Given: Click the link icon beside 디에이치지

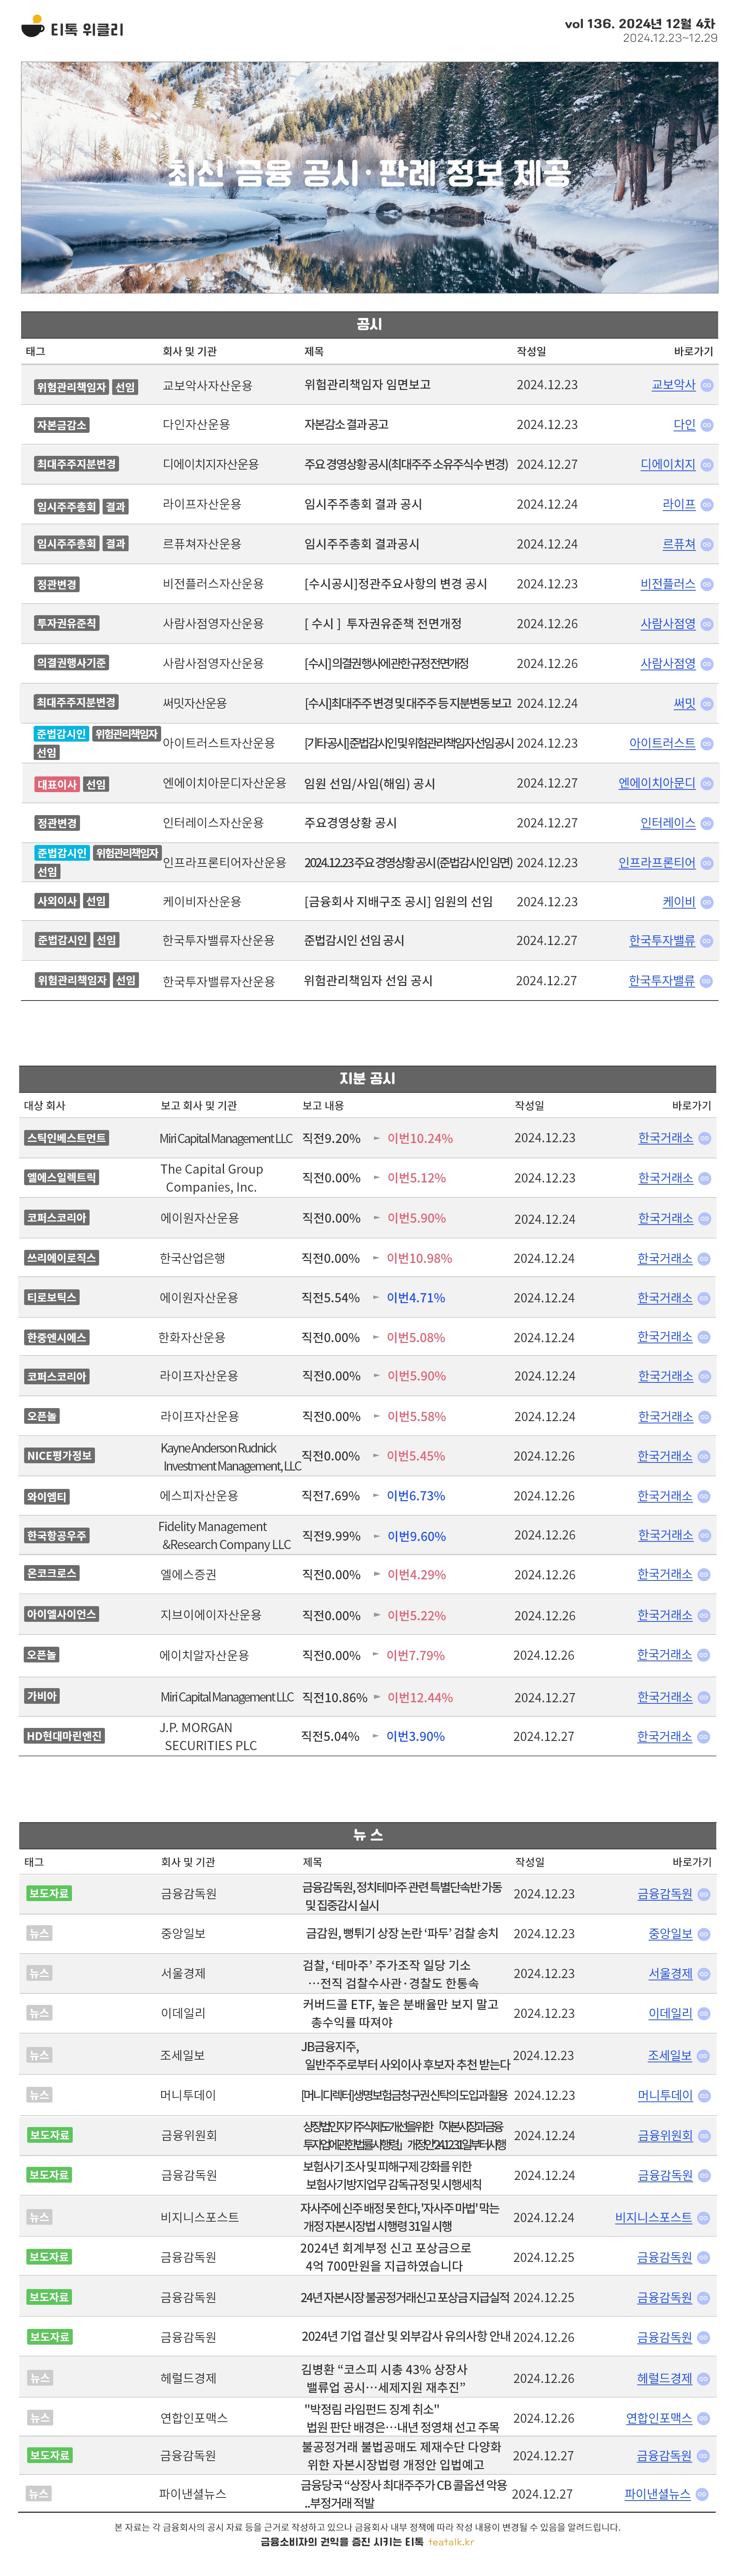Looking at the screenshot, I should point(707,465).
